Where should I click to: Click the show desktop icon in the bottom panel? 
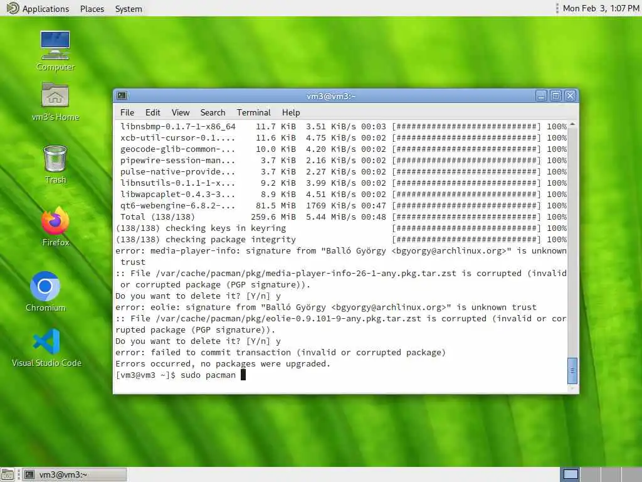[8, 474]
